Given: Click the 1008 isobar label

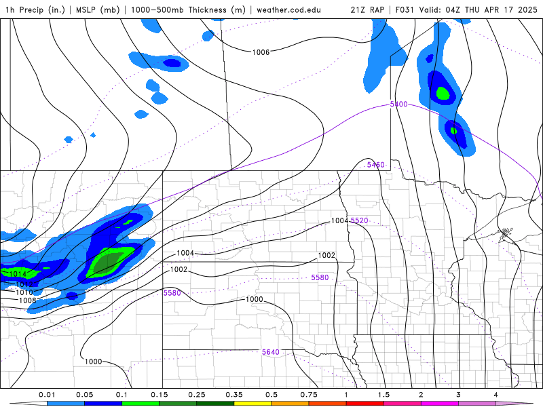Looking at the screenshot, I should [27, 301].
